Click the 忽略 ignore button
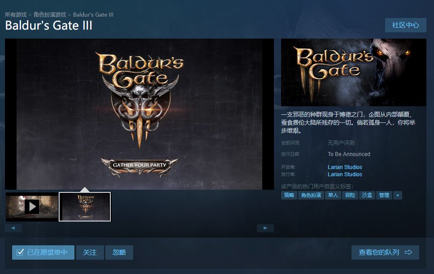The height and width of the screenshot is (274, 434). [x=119, y=252]
